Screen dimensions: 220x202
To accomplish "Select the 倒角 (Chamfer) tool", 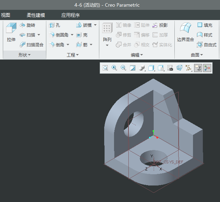I will pos(57,45).
